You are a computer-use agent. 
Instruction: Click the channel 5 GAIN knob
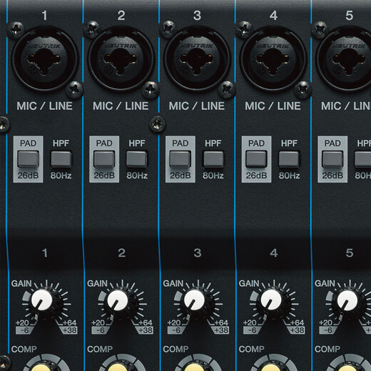[x=347, y=300]
